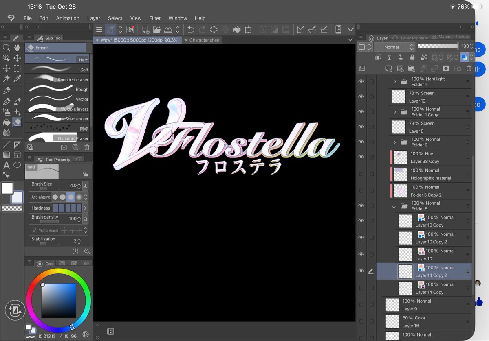The height and width of the screenshot is (341, 489).
Task: Select the Gradient tool
Action: click(x=7, y=155)
